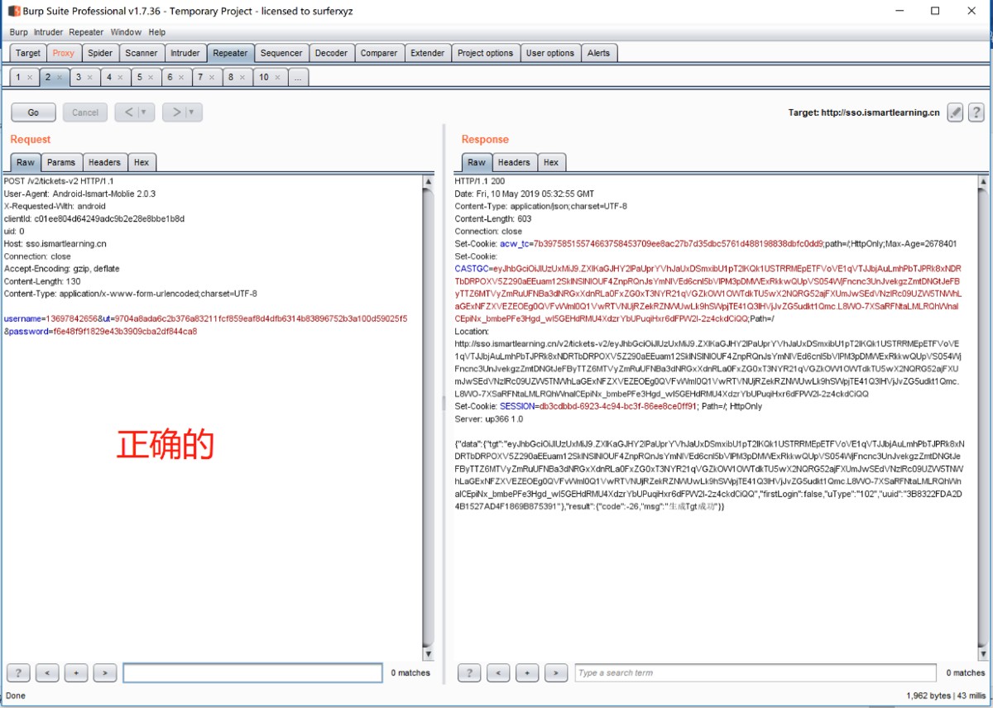
Task: Close Repeater tab 4 via its x
Action: tap(119, 77)
